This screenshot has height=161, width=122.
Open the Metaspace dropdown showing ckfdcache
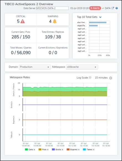click(x=82, y=67)
